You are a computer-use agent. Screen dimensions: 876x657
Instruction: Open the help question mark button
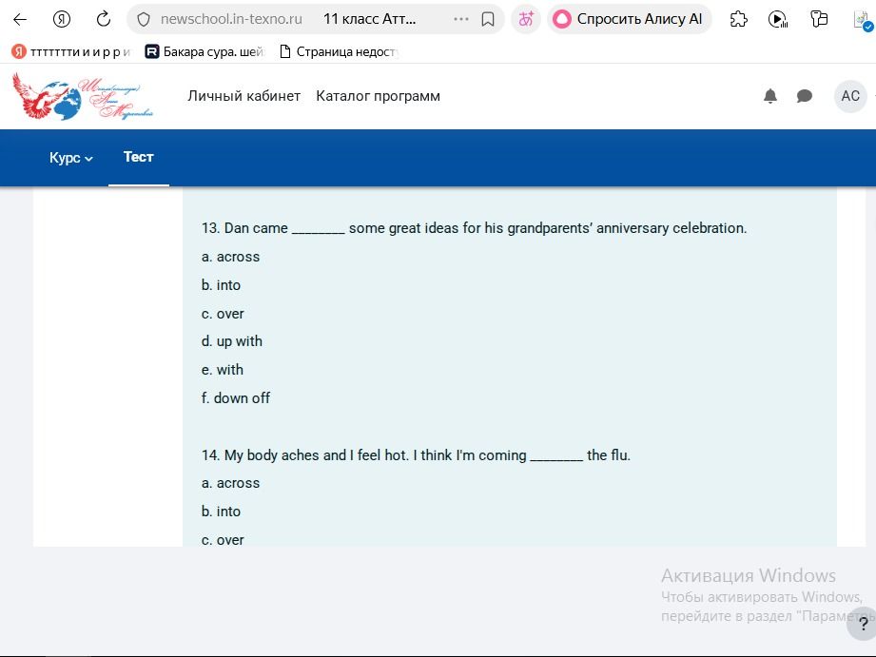point(863,624)
